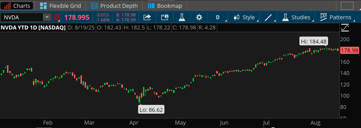Image resolution: width=361 pixels, height=128 pixels.
Task: Click the low value L: 178.22
Action: 158,27
